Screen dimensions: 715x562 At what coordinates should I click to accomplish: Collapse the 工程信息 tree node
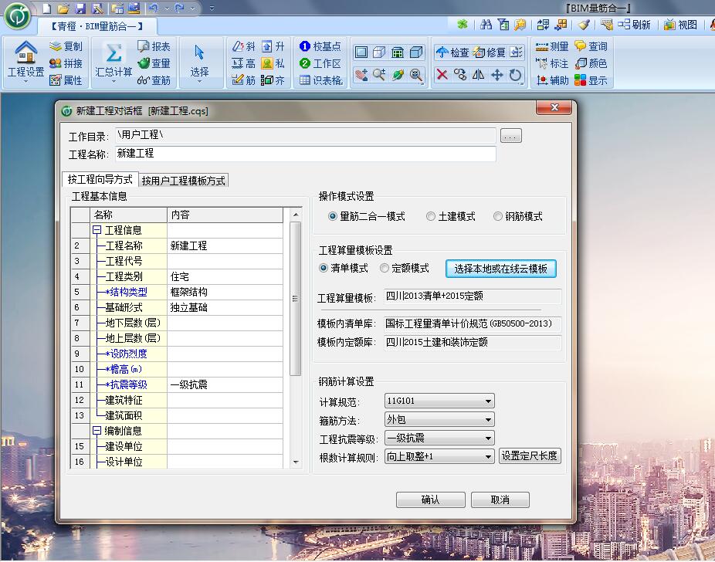tap(97, 230)
